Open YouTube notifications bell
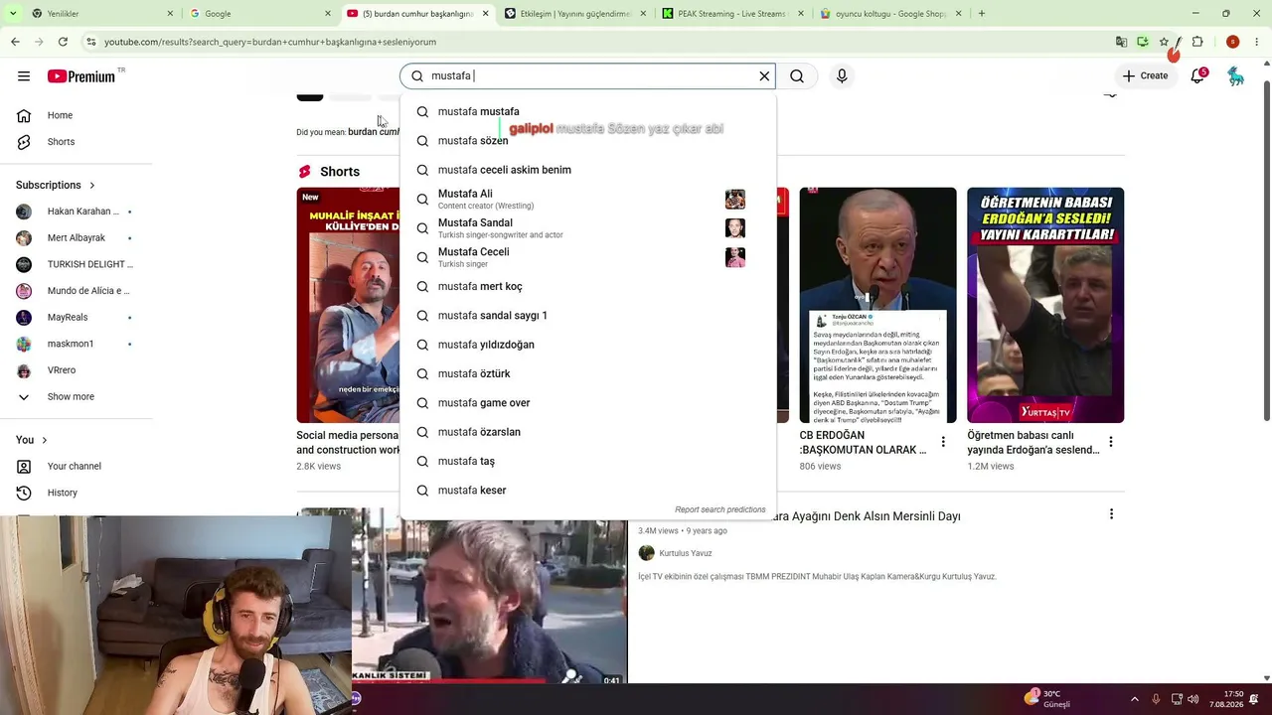Image resolution: width=1272 pixels, height=715 pixels. click(1197, 76)
